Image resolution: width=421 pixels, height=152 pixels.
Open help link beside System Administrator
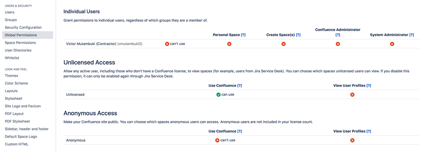411,35
